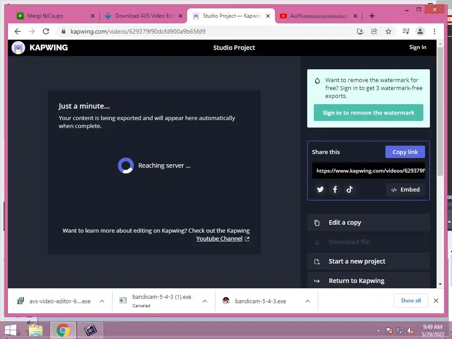Open the media control icon in toolbar
Viewport: 452px width, 339px height.
tap(406, 31)
